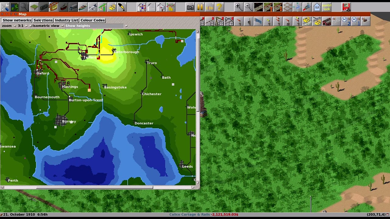The width and height of the screenshot is (390, 219).
Task: Open the Industry List
Action: click(x=66, y=20)
